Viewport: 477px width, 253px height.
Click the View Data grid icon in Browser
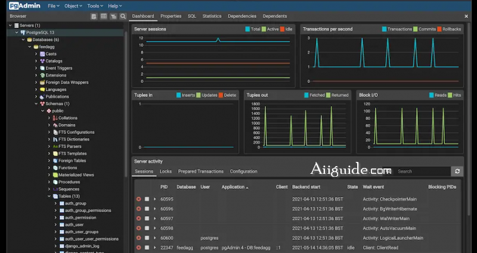tap(104, 17)
